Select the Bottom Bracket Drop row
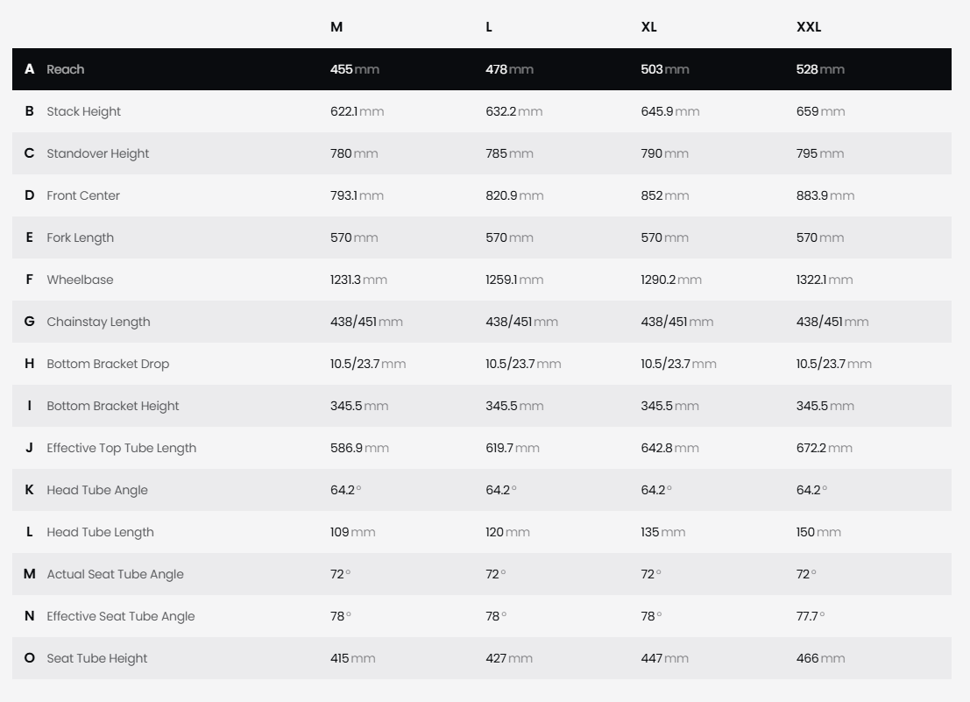The height and width of the screenshot is (702, 970). tap(482, 364)
